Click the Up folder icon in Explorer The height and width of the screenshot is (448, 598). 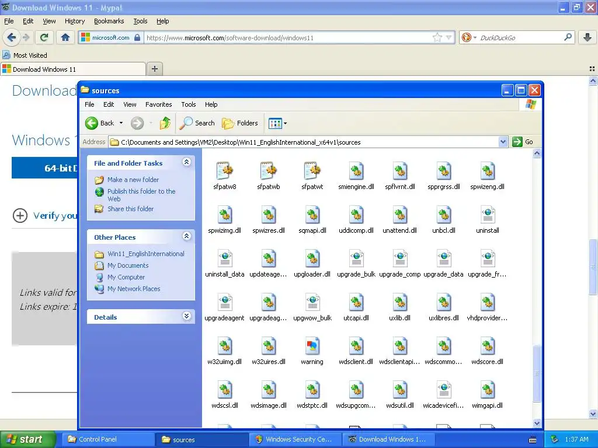(x=165, y=123)
